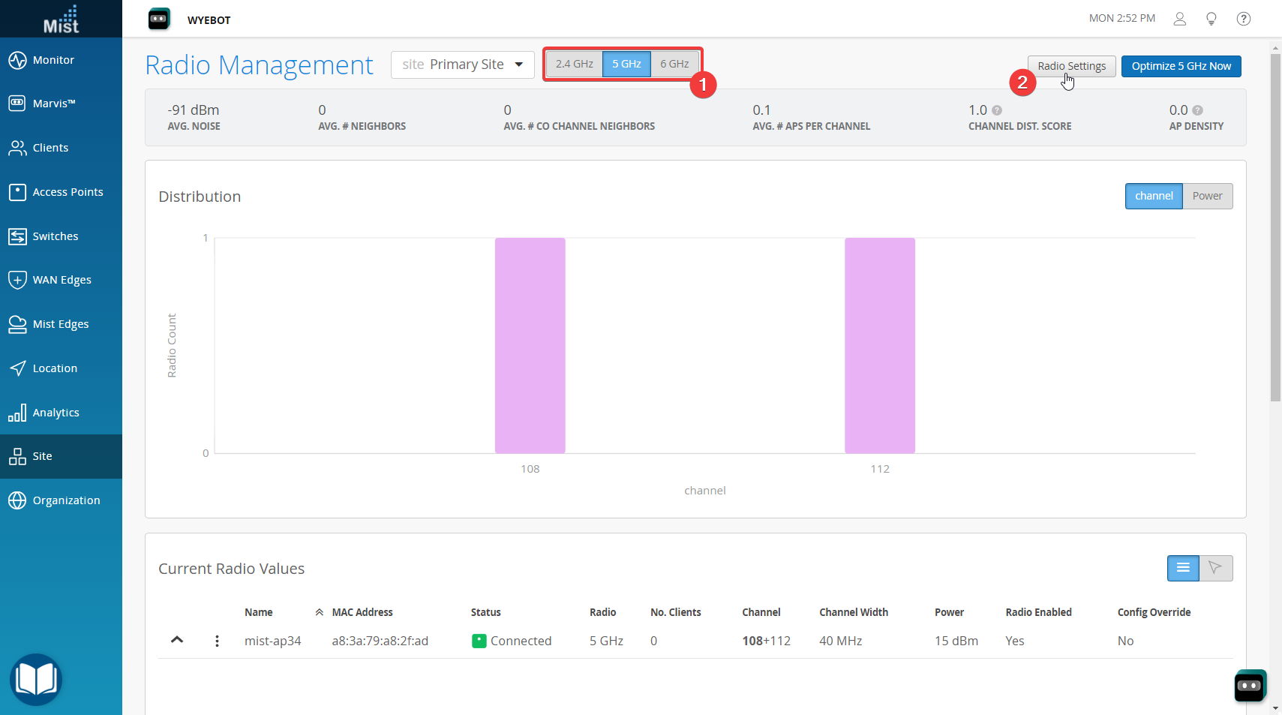Show AP Density help tooltip
The height and width of the screenshot is (715, 1282).
click(1198, 110)
